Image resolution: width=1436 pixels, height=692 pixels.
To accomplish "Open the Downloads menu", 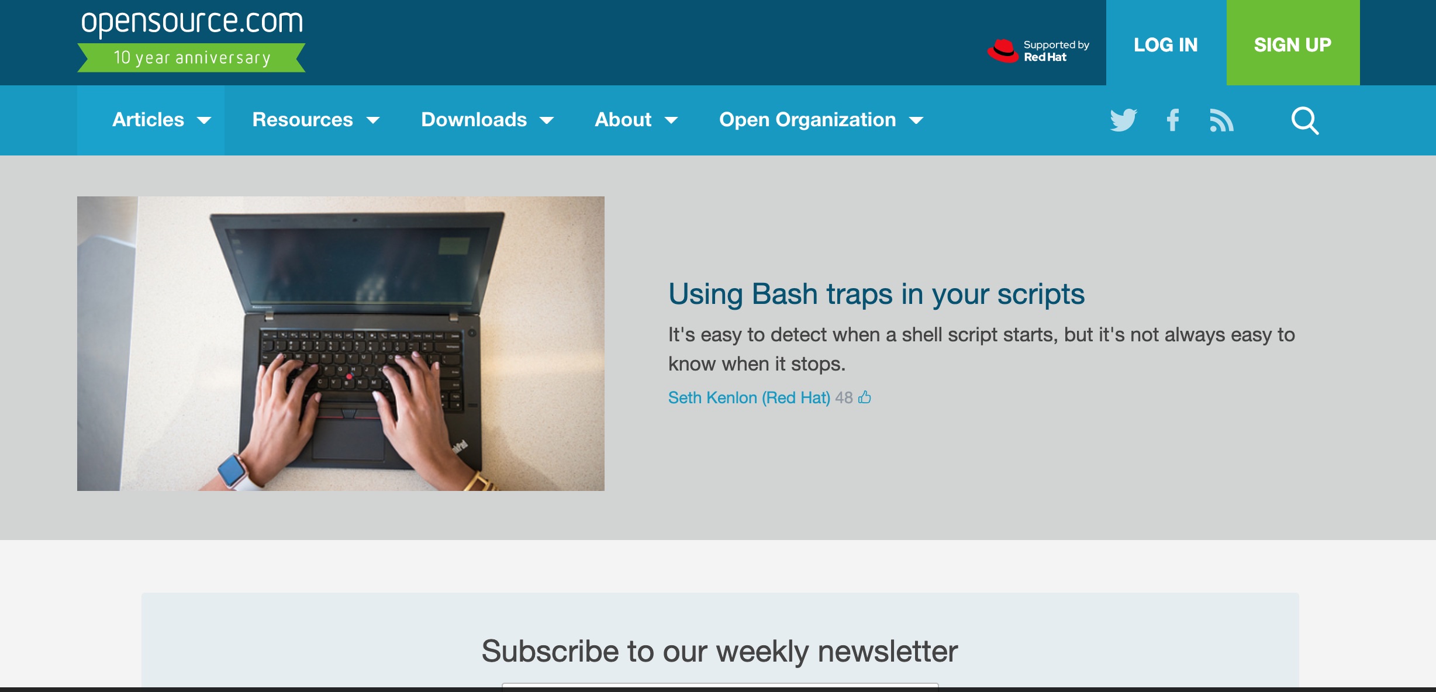I will click(486, 120).
